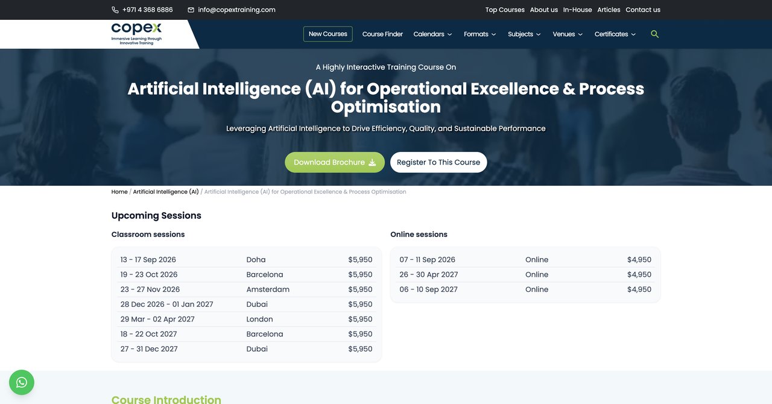Viewport: 772px width, 404px height.
Task: Go to About us page
Action: click(544, 10)
